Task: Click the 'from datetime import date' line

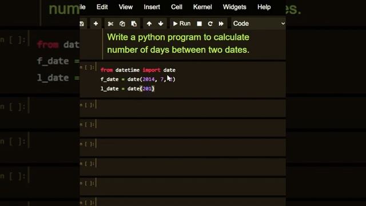Action: point(138,70)
